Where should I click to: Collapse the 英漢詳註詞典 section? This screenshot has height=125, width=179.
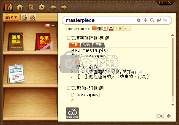click(x=69, y=88)
